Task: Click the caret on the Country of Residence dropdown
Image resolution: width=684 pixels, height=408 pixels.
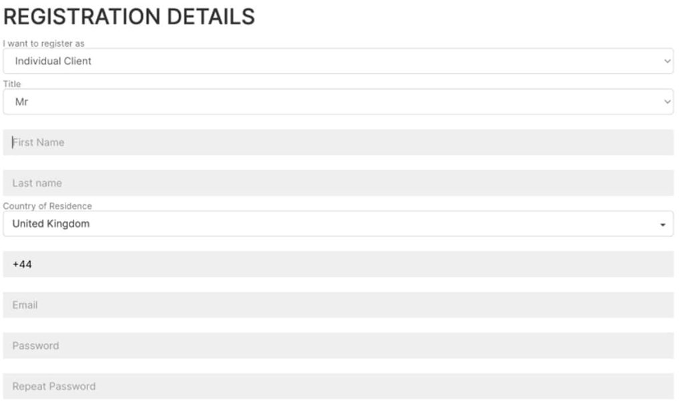Action: point(663,225)
